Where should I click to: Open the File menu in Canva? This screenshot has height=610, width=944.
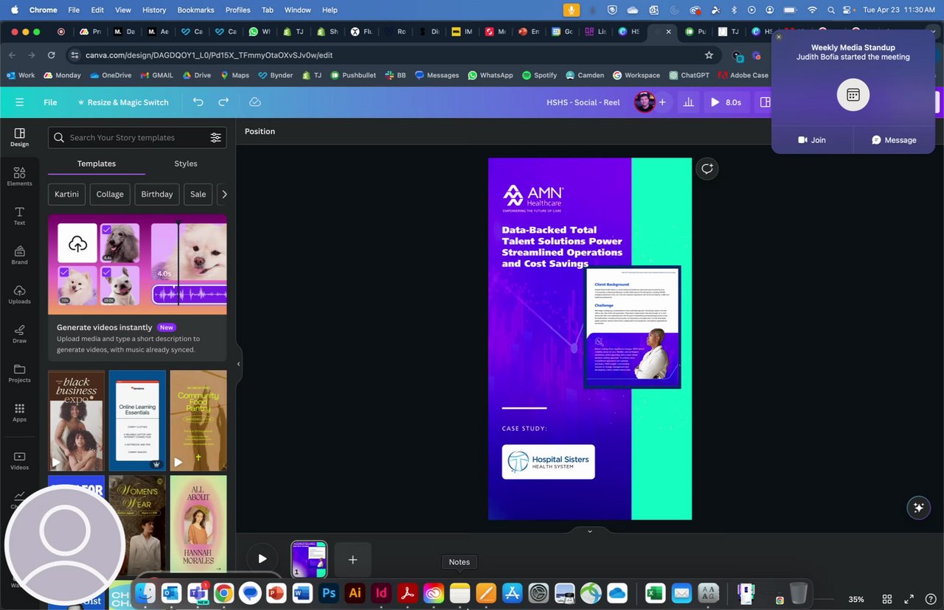(50, 102)
